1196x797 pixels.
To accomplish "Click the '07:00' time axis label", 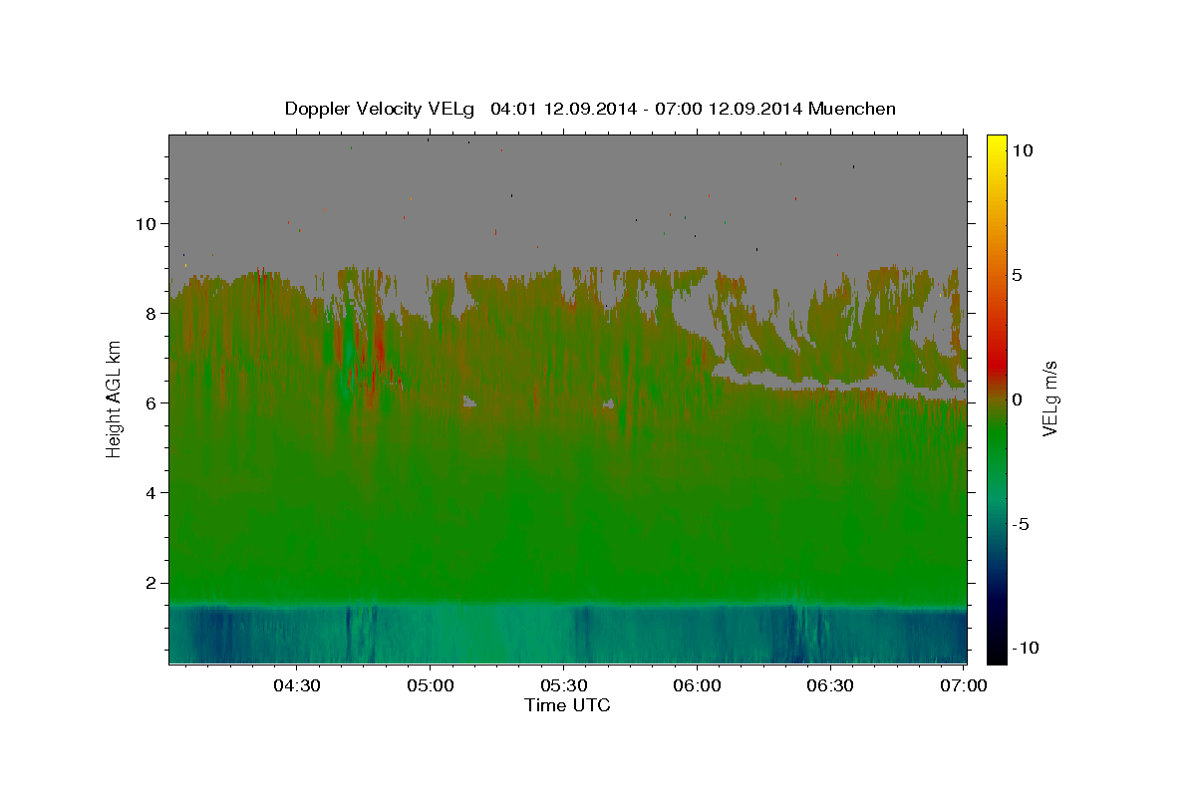I will pyautogui.click(x=965, y=685).
